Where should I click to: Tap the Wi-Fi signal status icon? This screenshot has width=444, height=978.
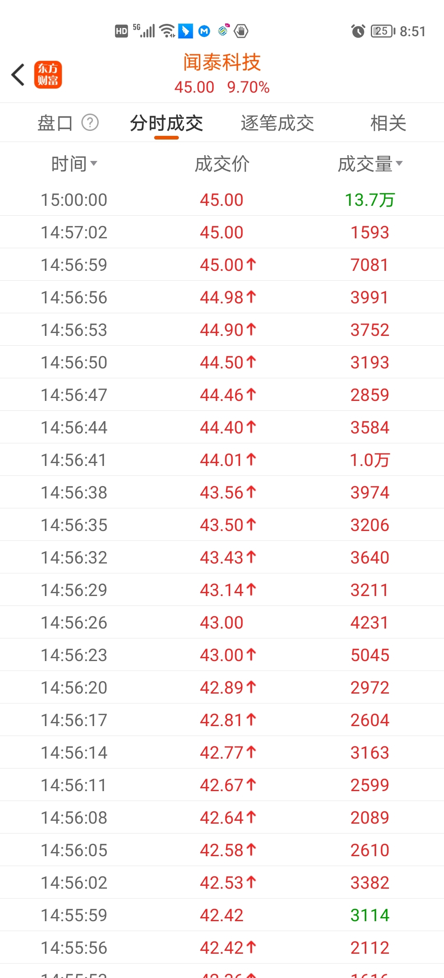[x=167, y=31]
